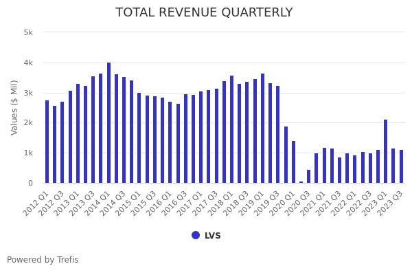Click the 2023 Q3 bar at far right
This screenshot has width=412, height=275.
pyautogui.click(x=401, y=166)
